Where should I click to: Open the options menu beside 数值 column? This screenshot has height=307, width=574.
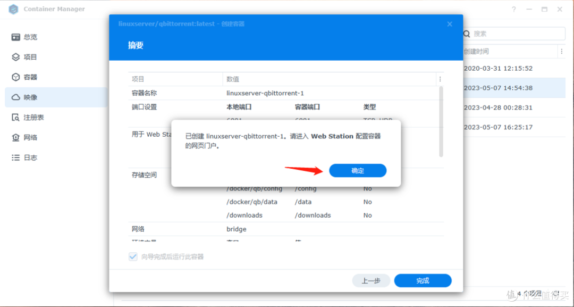[439, 78]
